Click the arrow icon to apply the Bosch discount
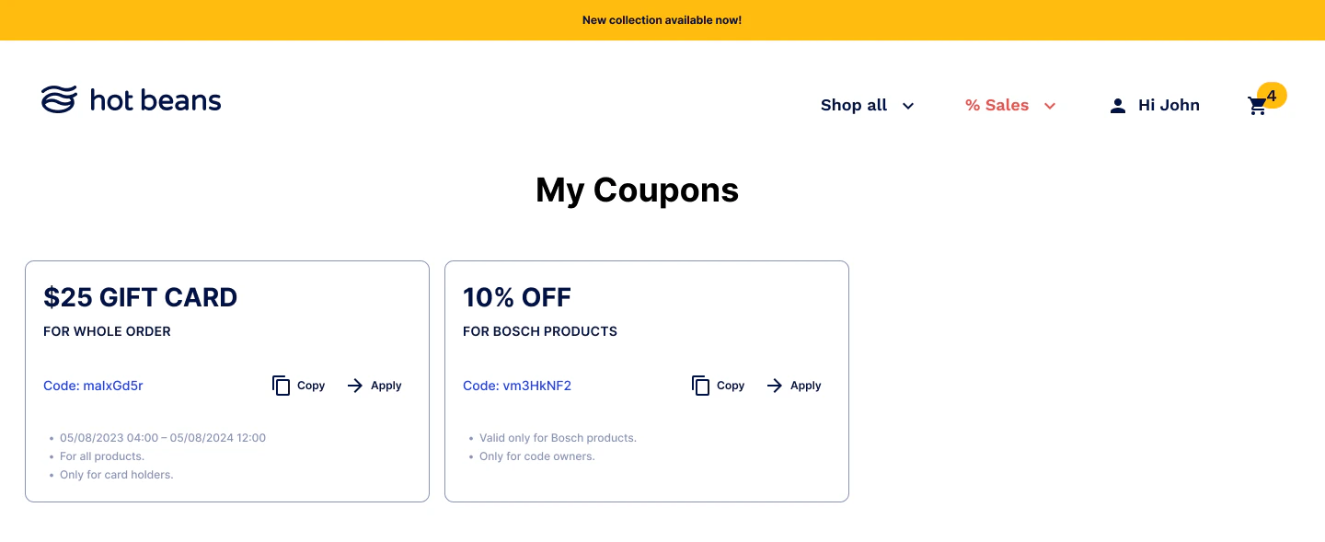The image size is (1325, 542). 776,386
